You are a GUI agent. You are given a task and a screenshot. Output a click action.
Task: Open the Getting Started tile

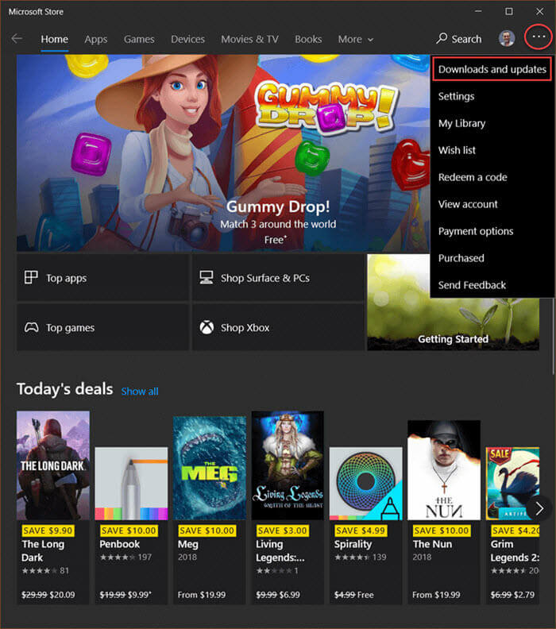tap(453, 302)
